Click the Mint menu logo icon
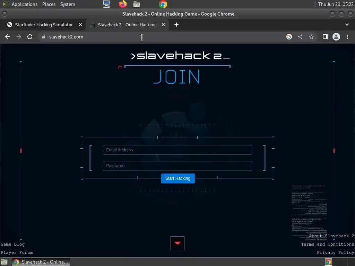Image resolution: width=355 pixels, height=266 pixels. pyautogui.click(x=6, y=4)
